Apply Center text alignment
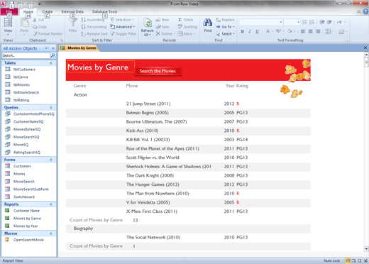 click(310, 31)
